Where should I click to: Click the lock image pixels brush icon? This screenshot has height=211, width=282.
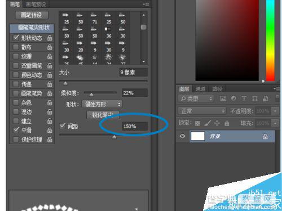[x=208, y=123]
